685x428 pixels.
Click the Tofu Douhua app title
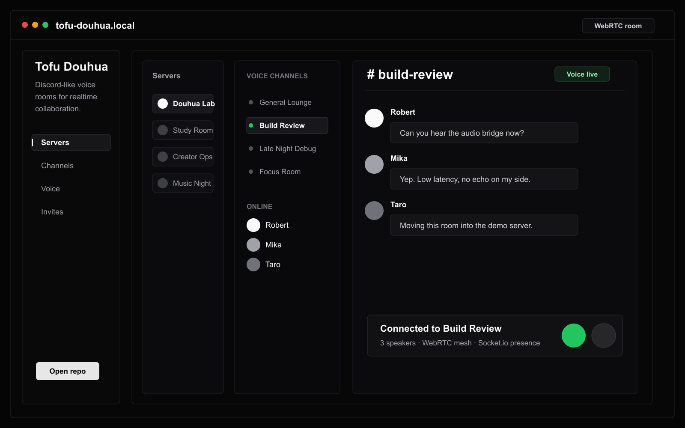pos(71,66)
